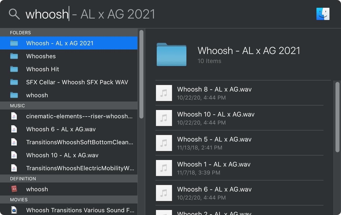Open SFX Cellar - Whoosh SFX Pack WAV
The image size is (341, 215).
click(77, 82)
